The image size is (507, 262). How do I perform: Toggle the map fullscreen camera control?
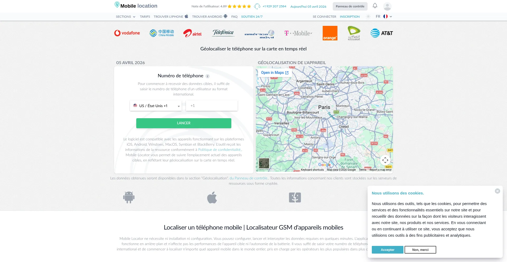[385, 160]
